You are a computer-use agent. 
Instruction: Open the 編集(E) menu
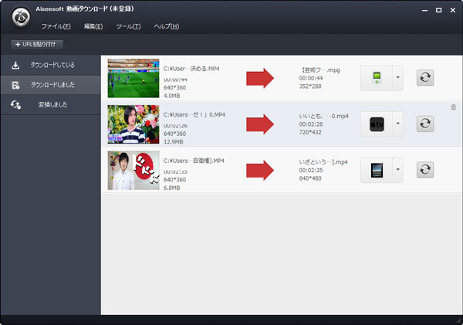(96, 26)
